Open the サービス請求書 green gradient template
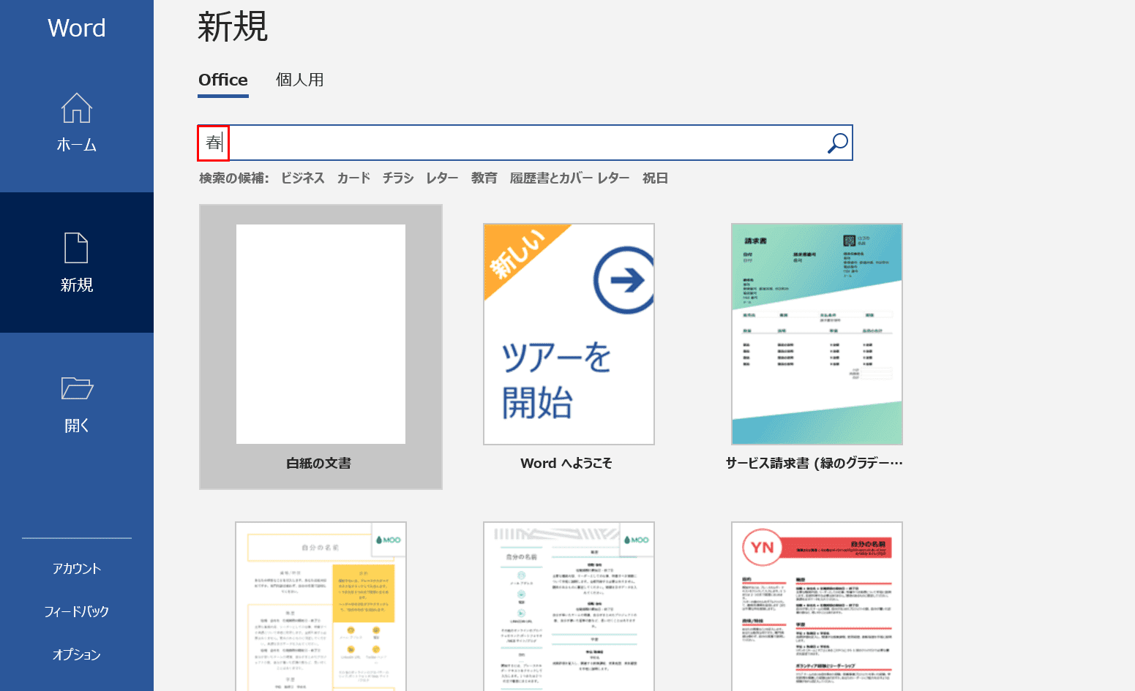Image resolution: width=1135 pixels, height=691 pixels. point(817,334)
